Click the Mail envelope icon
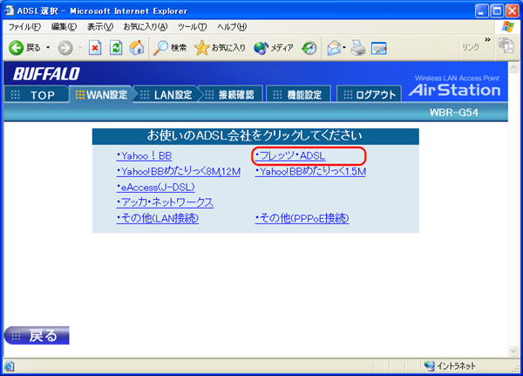The height and width of the screenshot is (376, 523). point(334,48)
